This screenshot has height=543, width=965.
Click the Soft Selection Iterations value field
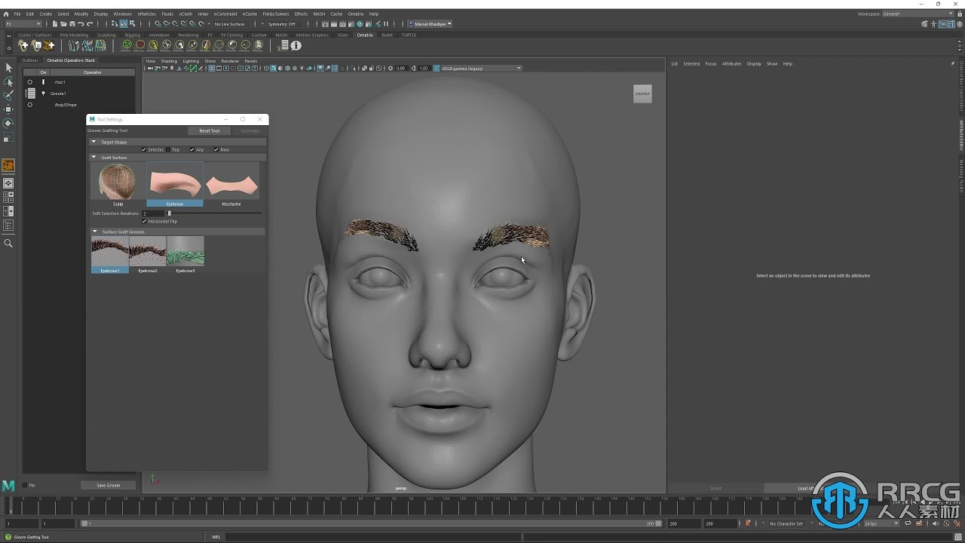pos(152,213)
